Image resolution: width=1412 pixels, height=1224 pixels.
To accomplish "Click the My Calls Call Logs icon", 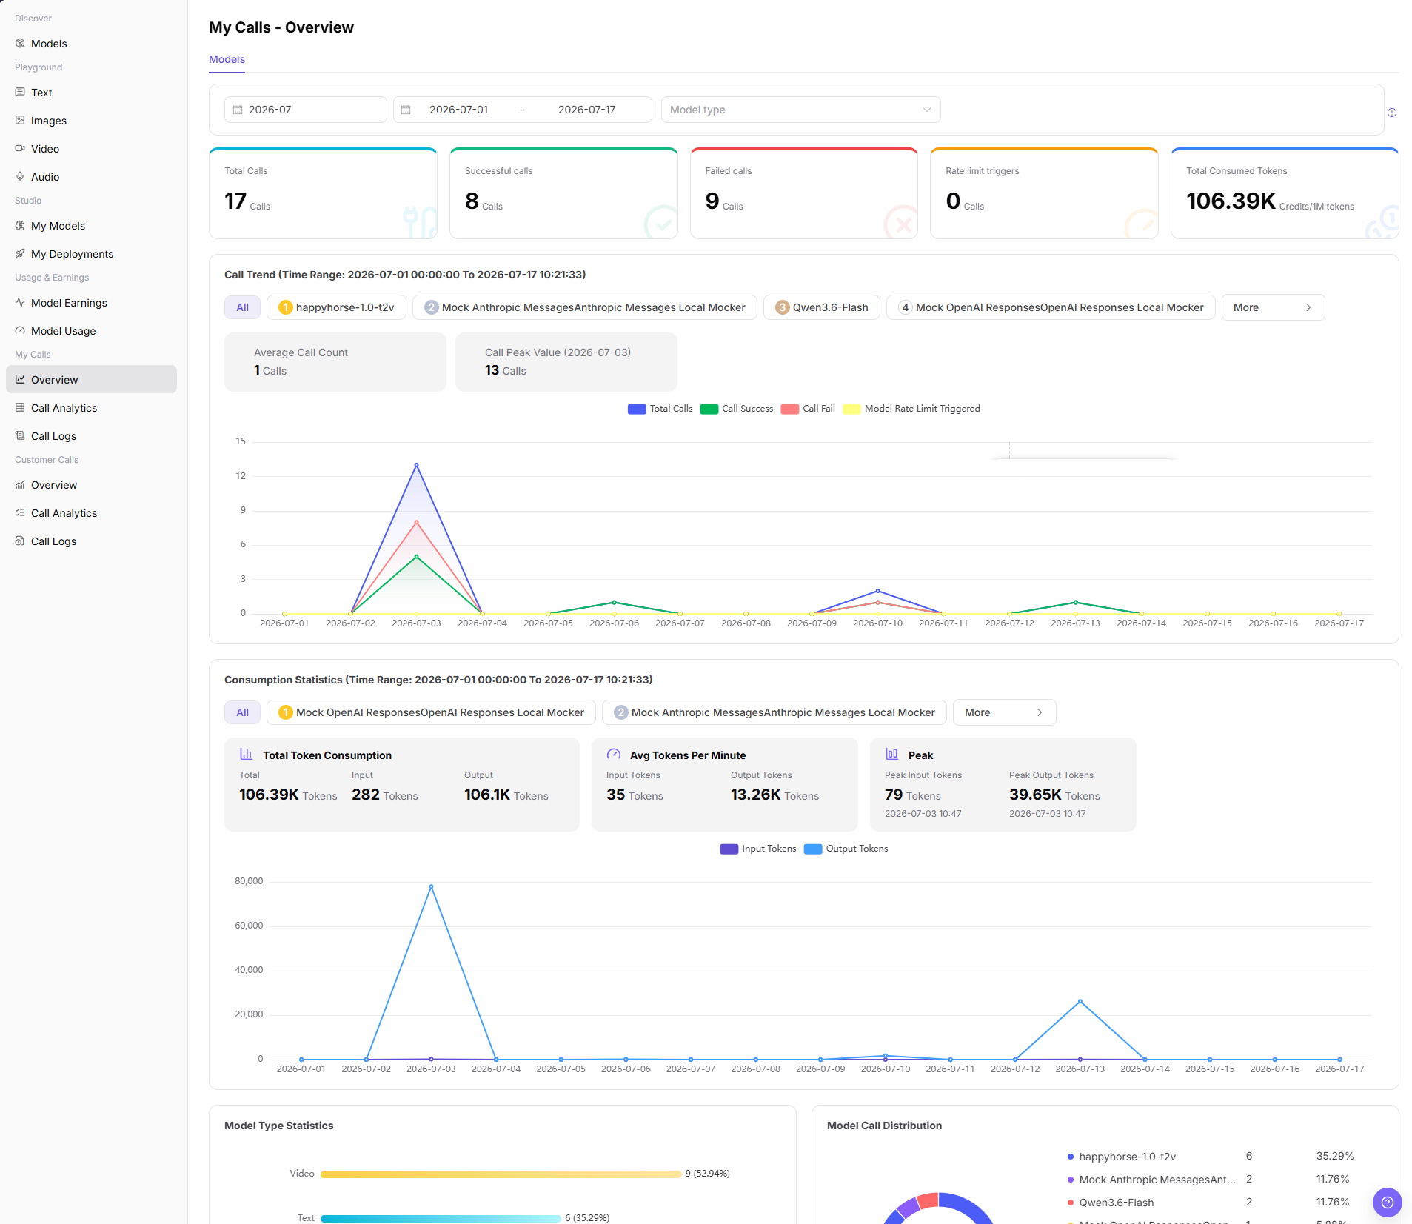I will [x=20, y=436].
